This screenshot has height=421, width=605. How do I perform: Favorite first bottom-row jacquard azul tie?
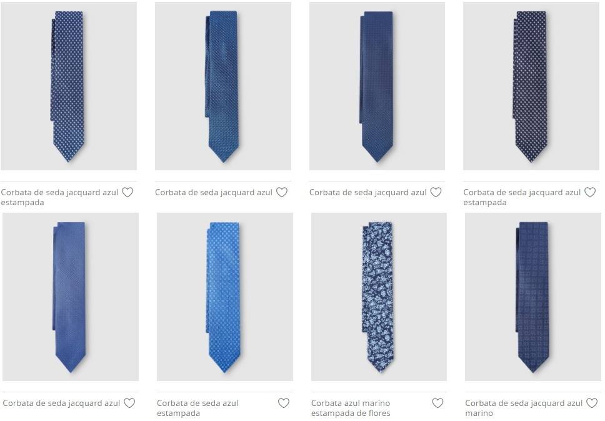[129, 403]
